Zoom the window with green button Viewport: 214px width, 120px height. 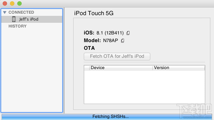(x=19, y=3)
